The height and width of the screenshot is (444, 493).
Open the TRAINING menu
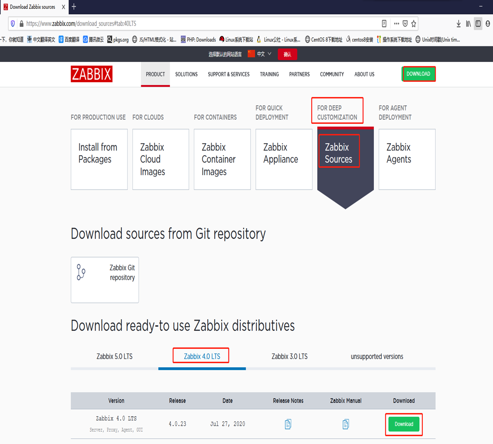click(x=269, y=74)
